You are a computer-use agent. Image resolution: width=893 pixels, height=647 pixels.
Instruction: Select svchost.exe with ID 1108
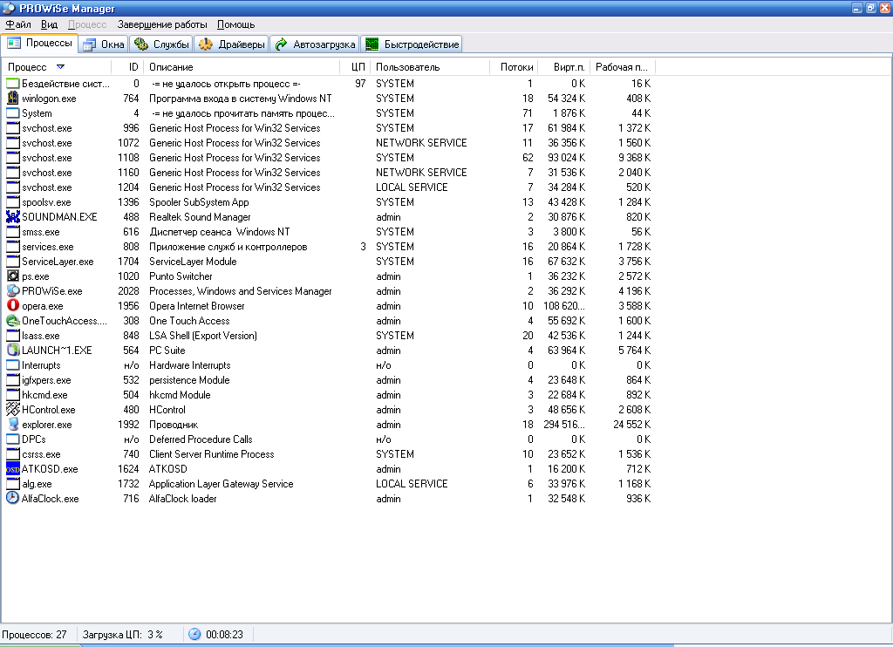[329, 158]
